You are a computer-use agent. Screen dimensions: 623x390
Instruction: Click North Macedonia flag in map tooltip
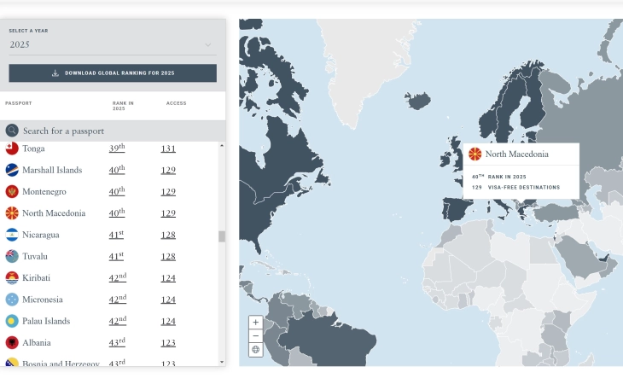pyautogui.click(x=475, y=154)
